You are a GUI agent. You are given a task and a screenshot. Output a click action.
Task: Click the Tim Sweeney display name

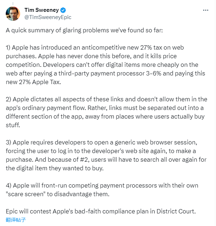tap(42, 10)
